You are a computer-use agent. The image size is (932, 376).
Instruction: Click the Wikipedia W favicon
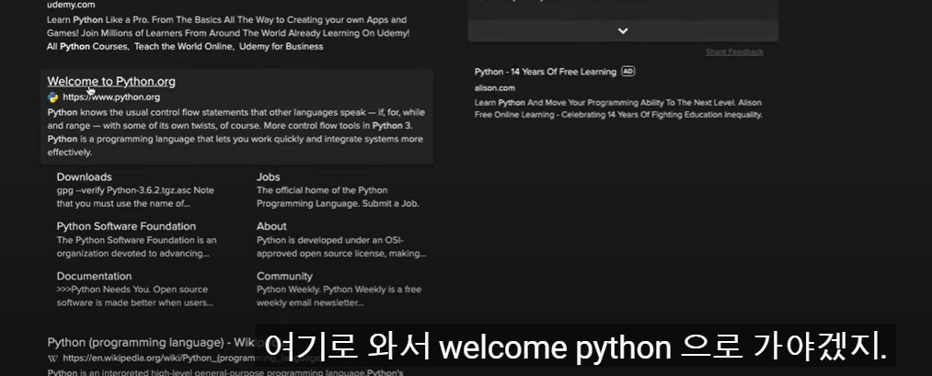[x=52, y=359]
